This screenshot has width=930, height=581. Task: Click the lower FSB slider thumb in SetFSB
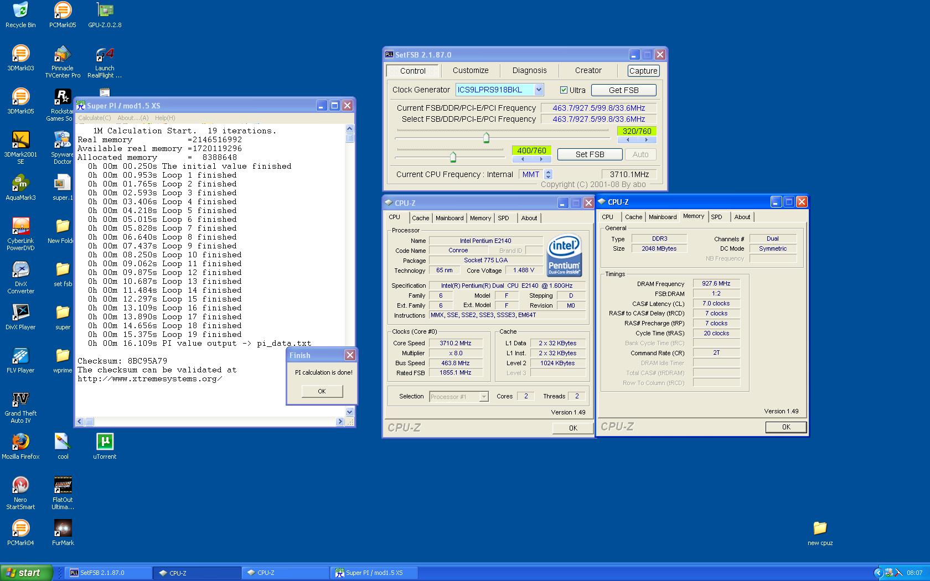pos(453,157)
